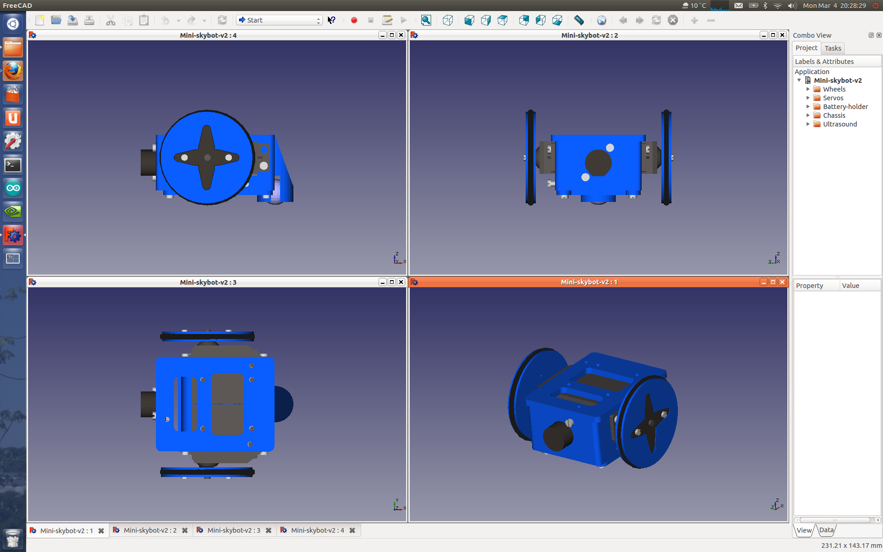
Task: Start recording a macro
Action: [354, 20]
